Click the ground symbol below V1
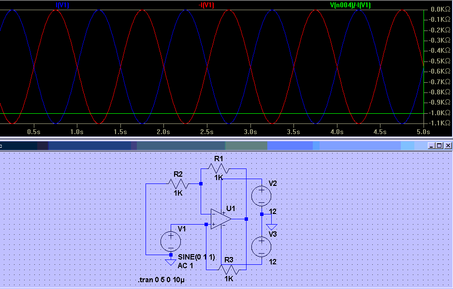This screenshot has height=289, width=453. [171, 262]
